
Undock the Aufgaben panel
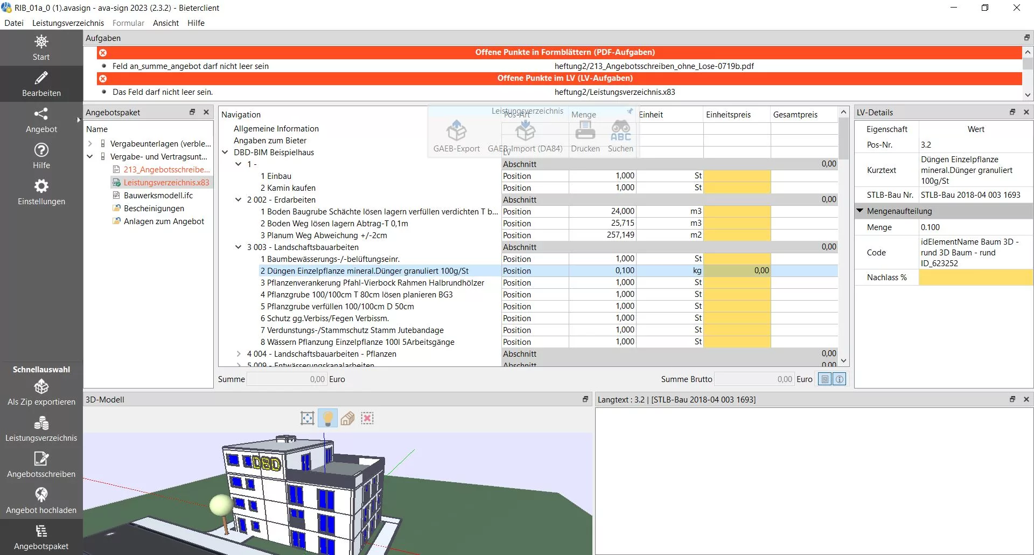1026,38
